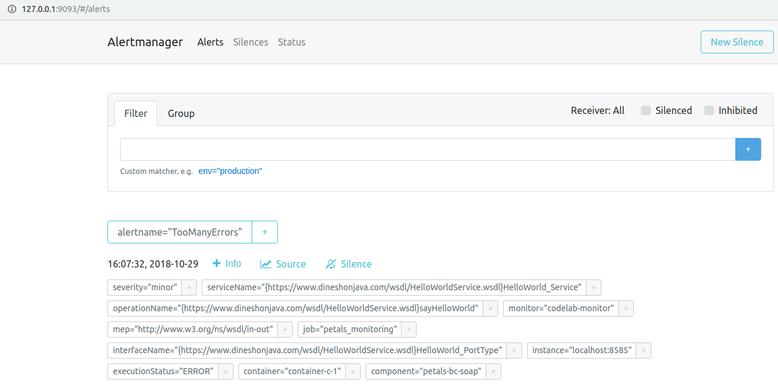This screenshot has height=385, width=778.
Task: Click the New Silence button
Action: click(737, 42)
